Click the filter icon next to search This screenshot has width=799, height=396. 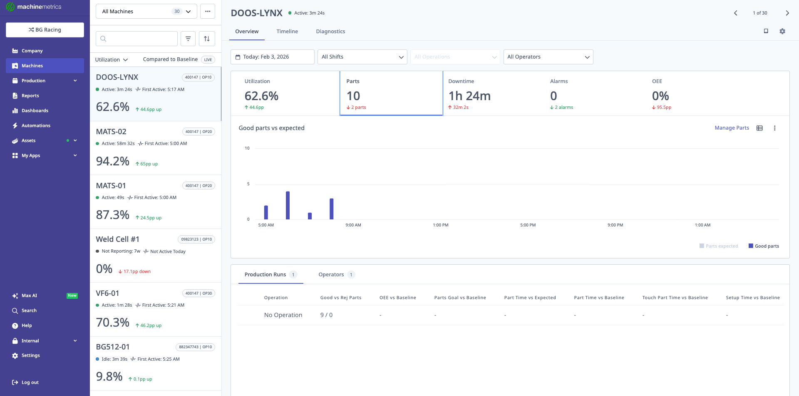[188, 39]
